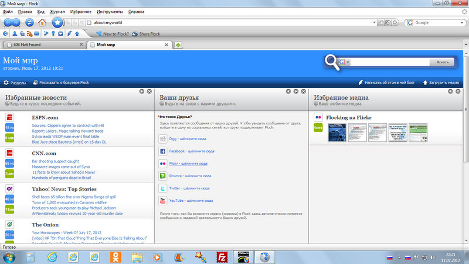The image size is (469, 264).
Task: Open the Инструменты menu
Action: [x=110, y=12]
